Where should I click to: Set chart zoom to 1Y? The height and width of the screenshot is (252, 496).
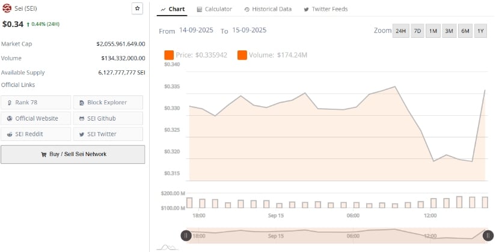[x=480, y=31]
